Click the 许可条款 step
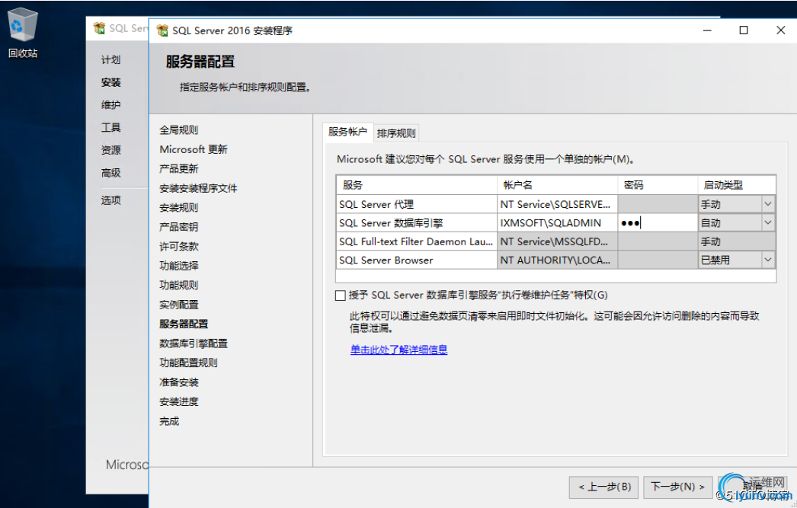This screenshot has height=508, width=797. (x=178, y=246)
